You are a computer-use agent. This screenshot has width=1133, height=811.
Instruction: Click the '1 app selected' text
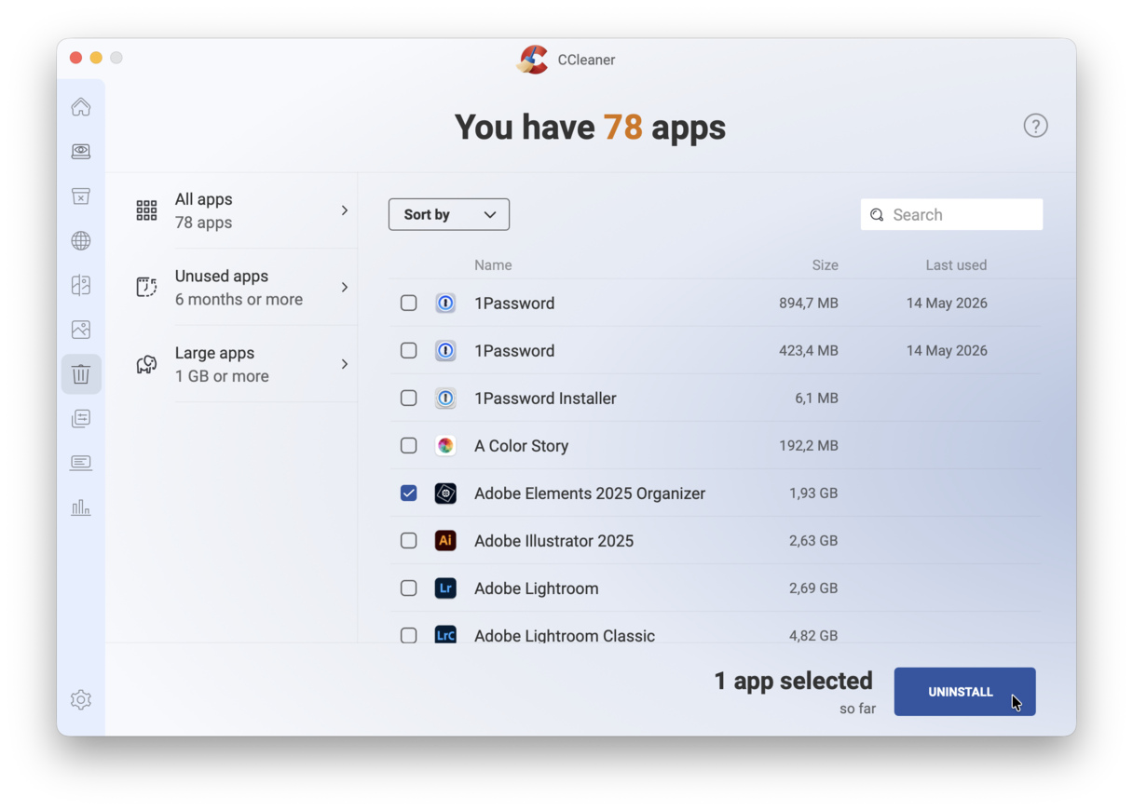coord(794,681)
